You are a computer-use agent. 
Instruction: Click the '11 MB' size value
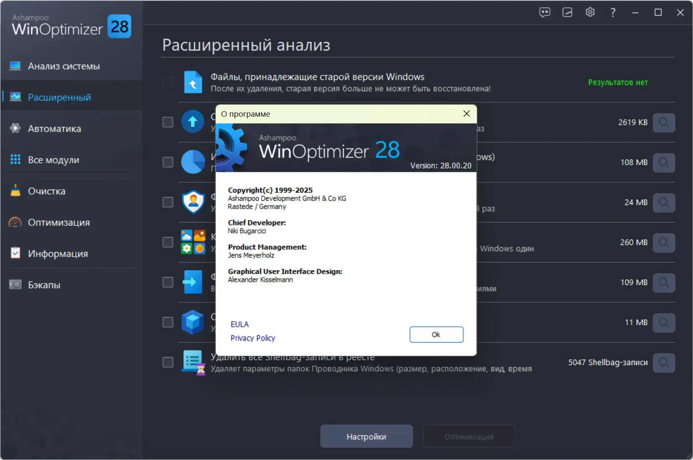[636, 322]
